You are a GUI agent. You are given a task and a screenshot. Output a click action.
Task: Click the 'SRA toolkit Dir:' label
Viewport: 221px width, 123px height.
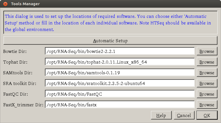point(20,83)
